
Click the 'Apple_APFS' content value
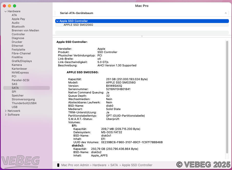(99, 155)
